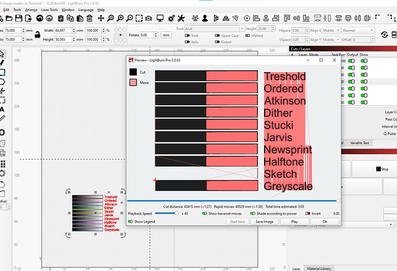Open the preview monitor icon

pos(161,18)
